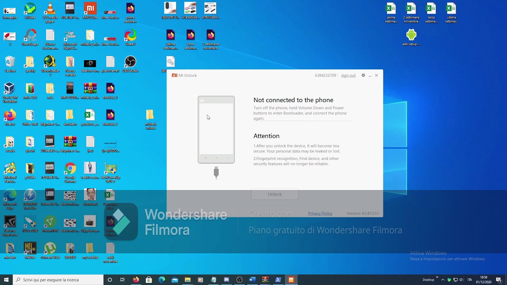Open the notification center

[x=499, y=280]
